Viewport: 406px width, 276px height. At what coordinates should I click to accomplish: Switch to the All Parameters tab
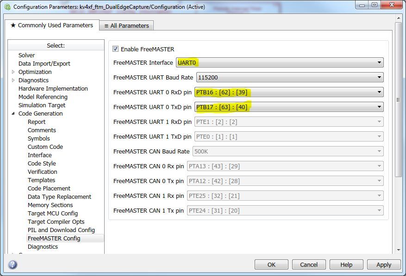point(127,25)
